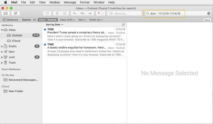Open the Move to… dropdown
Viewport: 213px width, 124px height.
[124, 13]
